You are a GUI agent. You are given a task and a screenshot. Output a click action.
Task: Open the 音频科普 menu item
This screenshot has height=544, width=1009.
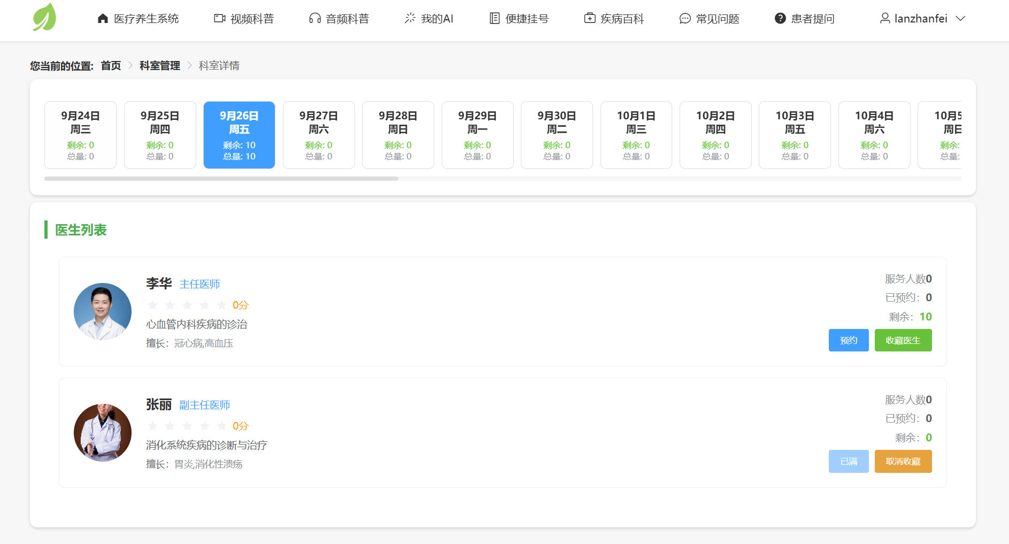click(x=339, y=19)
